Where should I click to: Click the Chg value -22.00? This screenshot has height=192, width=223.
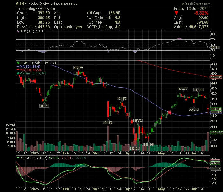pos(203,18)
